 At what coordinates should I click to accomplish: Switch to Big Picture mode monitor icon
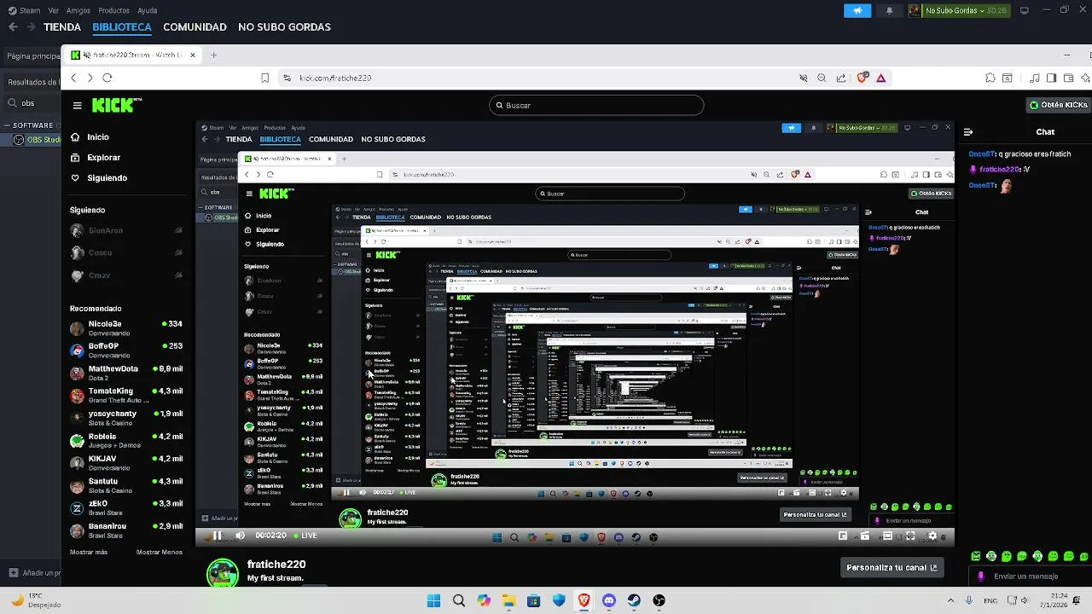(x=1025, y=10)
